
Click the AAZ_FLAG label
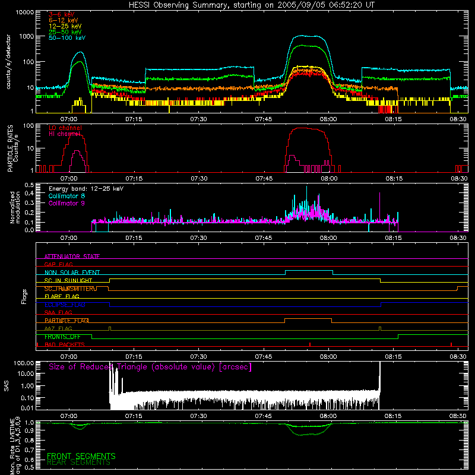58,328
